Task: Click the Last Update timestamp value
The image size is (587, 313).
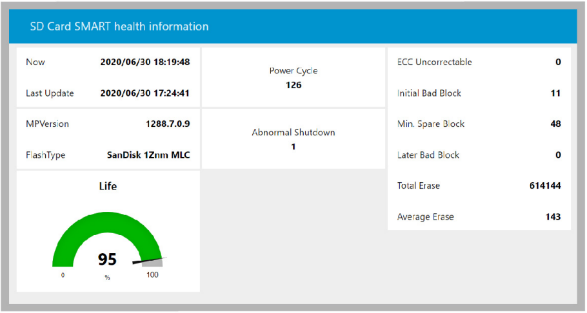Action: click(144, 93)
